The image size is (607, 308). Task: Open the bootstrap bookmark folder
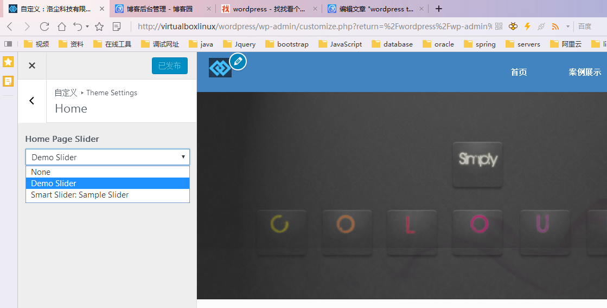pos(287,44)
